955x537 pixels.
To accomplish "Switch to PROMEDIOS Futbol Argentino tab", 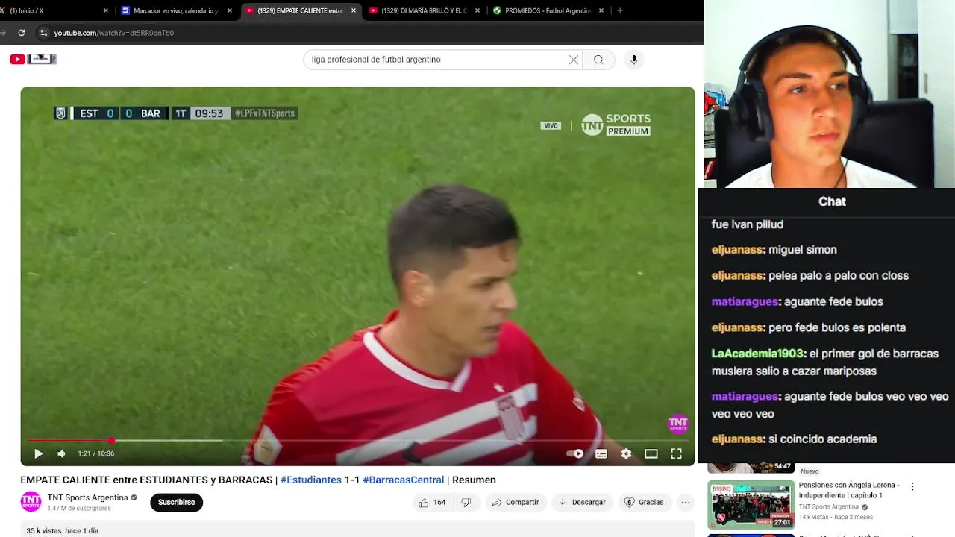I will tap(548, 10).
